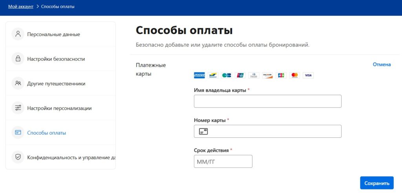Screen dimensions: 402x193
Task: Focus the Срок действия ММ/ГГ field
Action: 223,162
